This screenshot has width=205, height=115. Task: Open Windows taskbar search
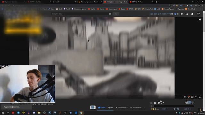(8, 113)
